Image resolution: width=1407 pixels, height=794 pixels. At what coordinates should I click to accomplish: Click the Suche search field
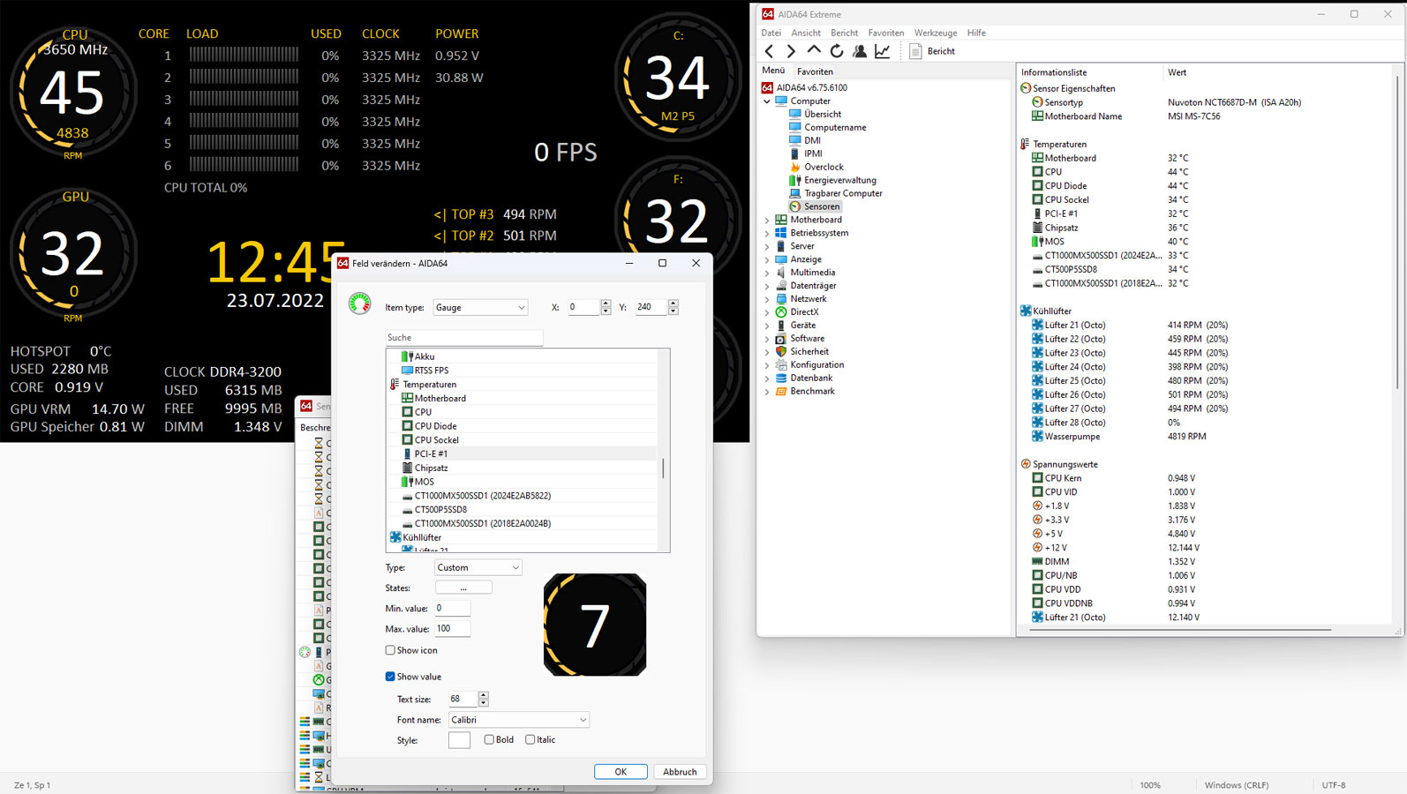pos(464,338)
